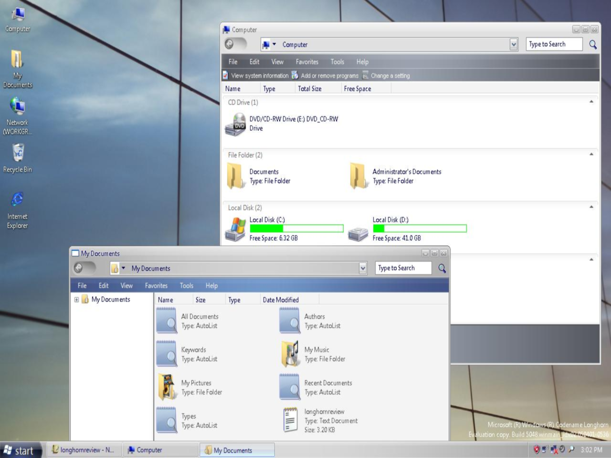Click back button in Computer window
This screenshot has width=611, height=458.
click(229, 44)
